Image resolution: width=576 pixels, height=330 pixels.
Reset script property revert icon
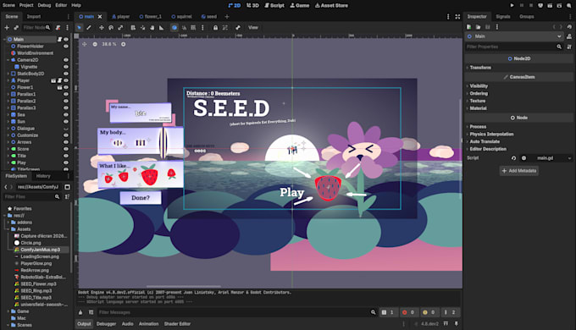(x=513, y=158)
